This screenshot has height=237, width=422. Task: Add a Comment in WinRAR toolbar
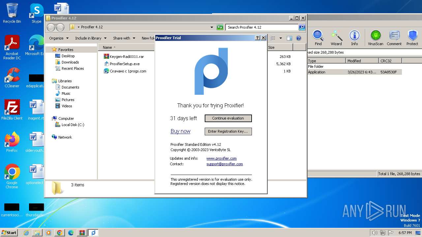coord(394,38)
